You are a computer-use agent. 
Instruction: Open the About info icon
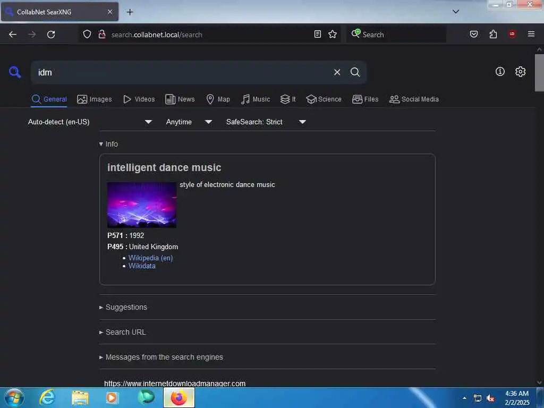500,72
